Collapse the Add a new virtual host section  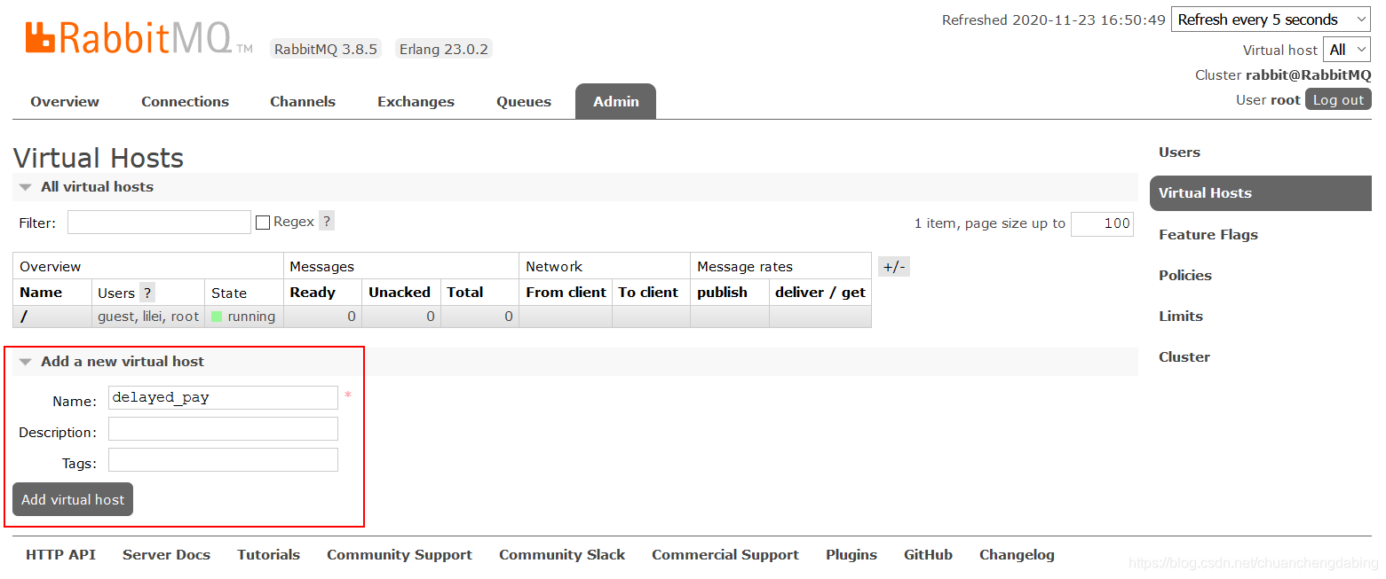point(123,362)
